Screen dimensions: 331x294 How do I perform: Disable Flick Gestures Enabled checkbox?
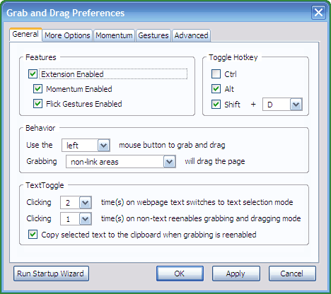coord(37,104)
